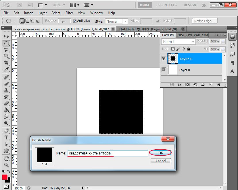
Task: Click the red foreground color swatch
Action: pos(5,177)
